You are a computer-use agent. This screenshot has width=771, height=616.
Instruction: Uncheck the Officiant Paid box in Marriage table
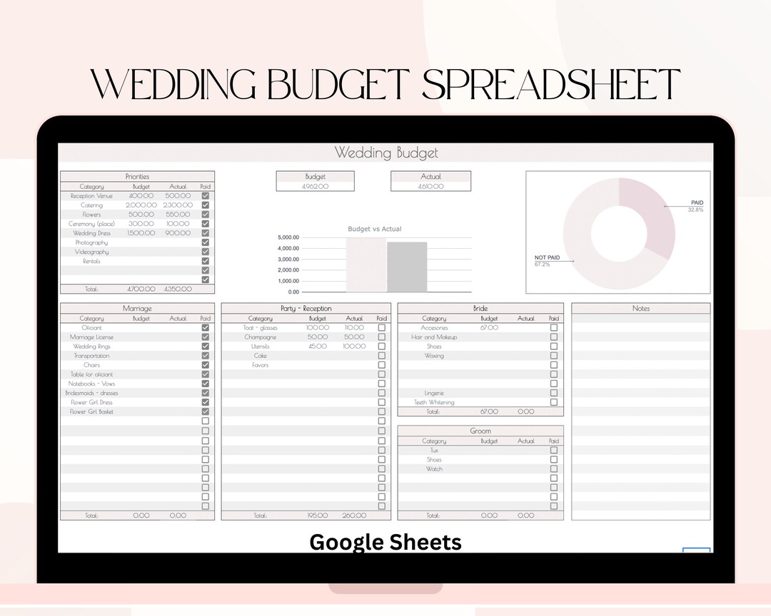(x=206, y=327)
